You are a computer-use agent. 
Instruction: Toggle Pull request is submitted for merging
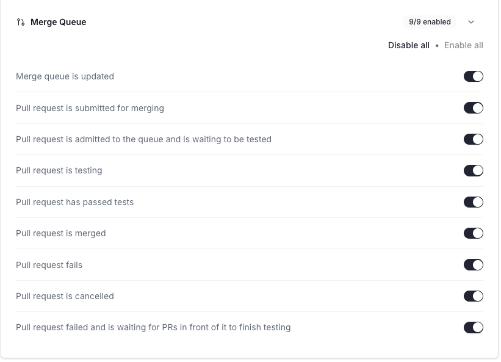[x=474, y=108]
